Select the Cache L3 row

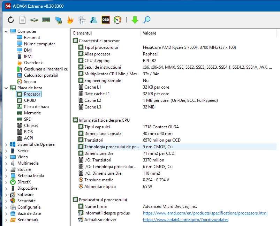pyautogui.click(x=177, y=107)
